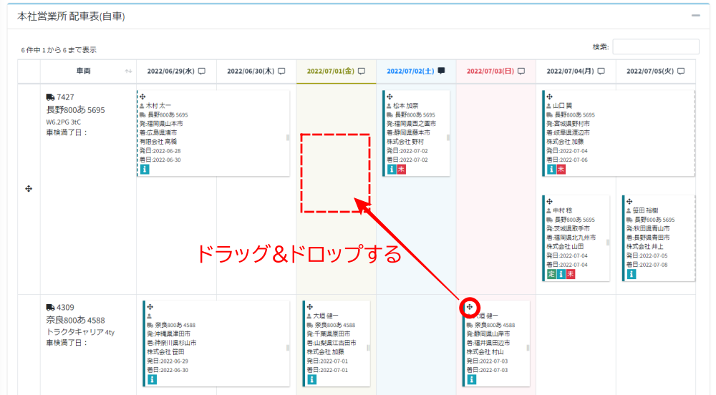Click info icon on 木村 太一 card

[x=143, y=169]
